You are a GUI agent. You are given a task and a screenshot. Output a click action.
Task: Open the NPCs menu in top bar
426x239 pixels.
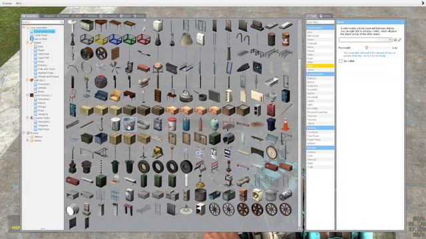(19, 3)
